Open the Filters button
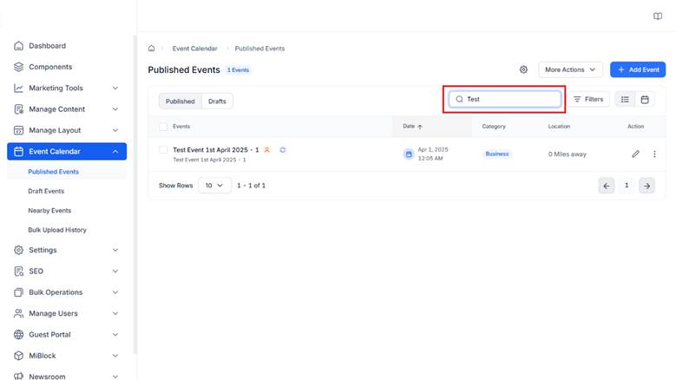 click(x=588, y=99)
